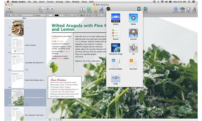Open the Window menu

click(x=76, y=2)
